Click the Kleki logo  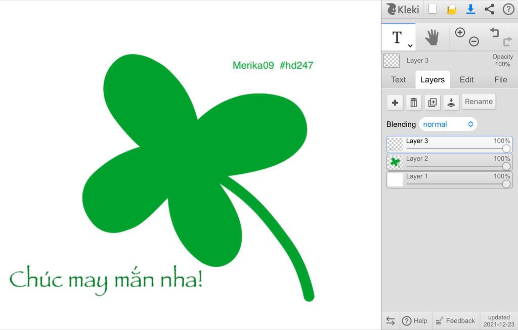402,9
